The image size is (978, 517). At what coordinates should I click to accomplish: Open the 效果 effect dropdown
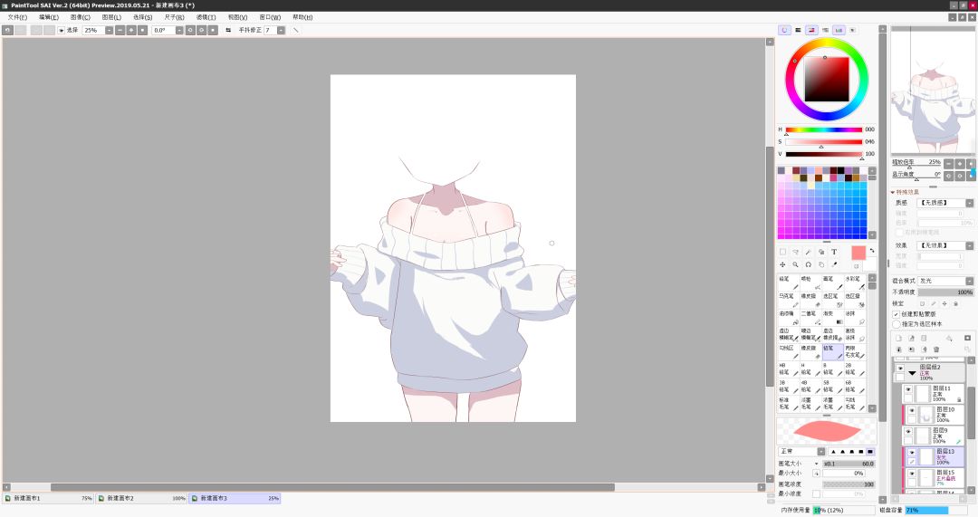click(969, 245)
